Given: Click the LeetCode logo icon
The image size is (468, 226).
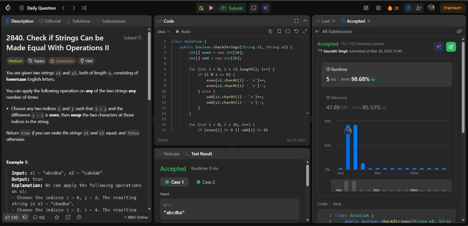Looking at the screenshot, I should coord(8,8).
